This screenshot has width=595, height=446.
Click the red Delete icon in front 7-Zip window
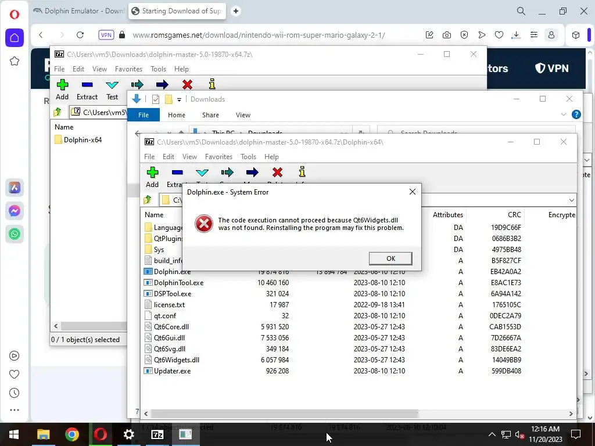(x=277, y=172)
